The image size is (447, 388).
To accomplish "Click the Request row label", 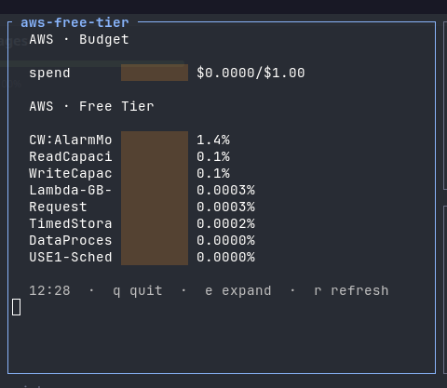I will tap(58, 207).
